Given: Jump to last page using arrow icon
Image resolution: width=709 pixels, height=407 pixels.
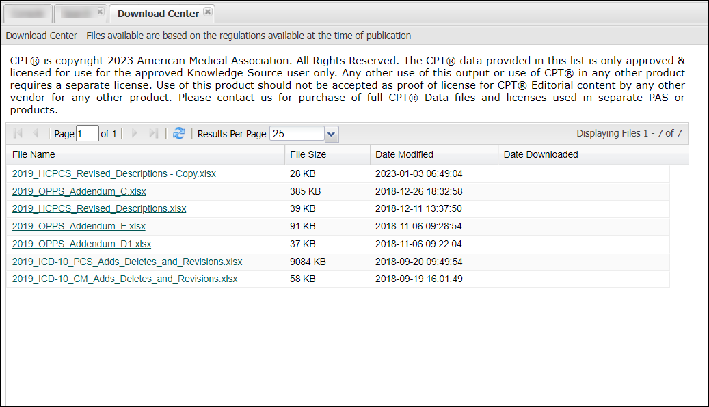Looking at the screenshot, I should pos(153,134).
